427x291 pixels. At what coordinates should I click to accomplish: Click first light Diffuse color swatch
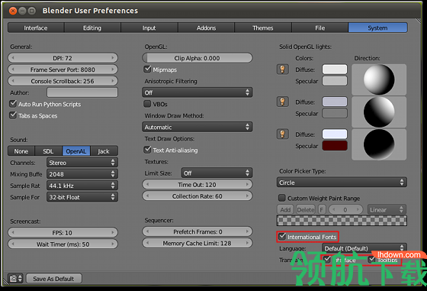[335, 70]
